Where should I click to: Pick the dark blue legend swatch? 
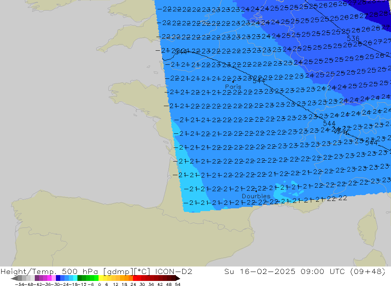click(58, 278)
